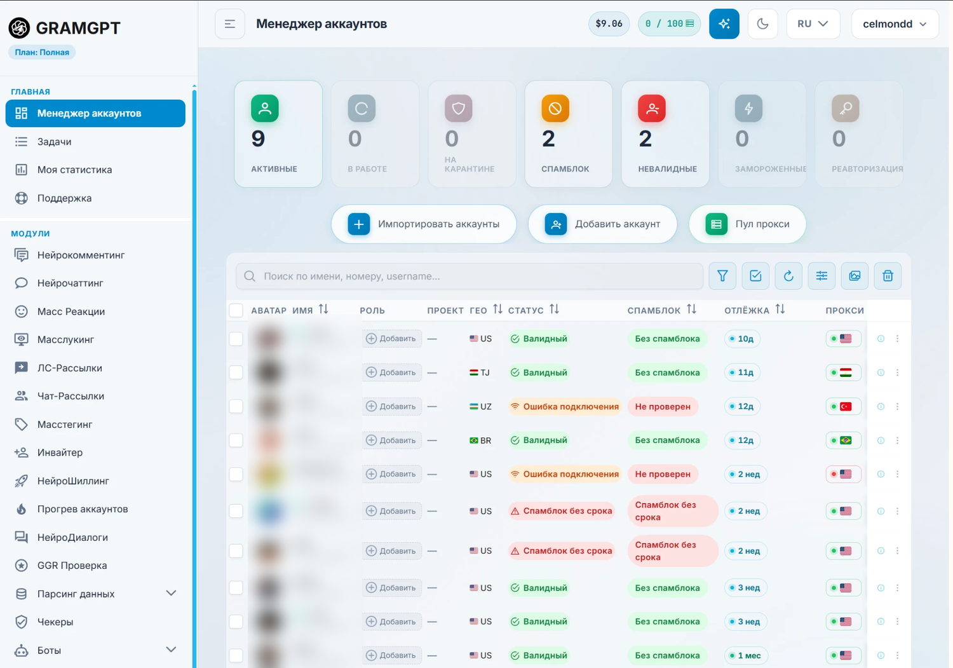Toggle dark mode with the moon icon
Screen dimensions: 953x668
pyautogui.click(x=763, y=24)
